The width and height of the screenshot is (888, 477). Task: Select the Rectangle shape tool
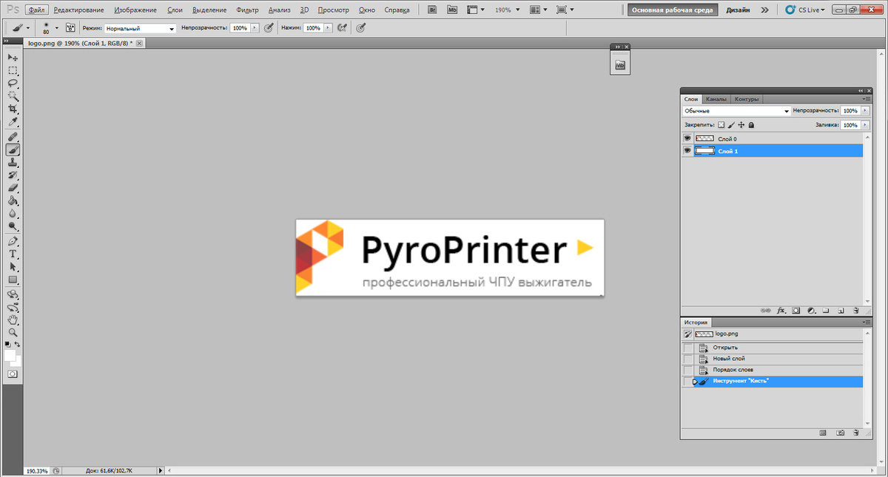click(13, 280)
